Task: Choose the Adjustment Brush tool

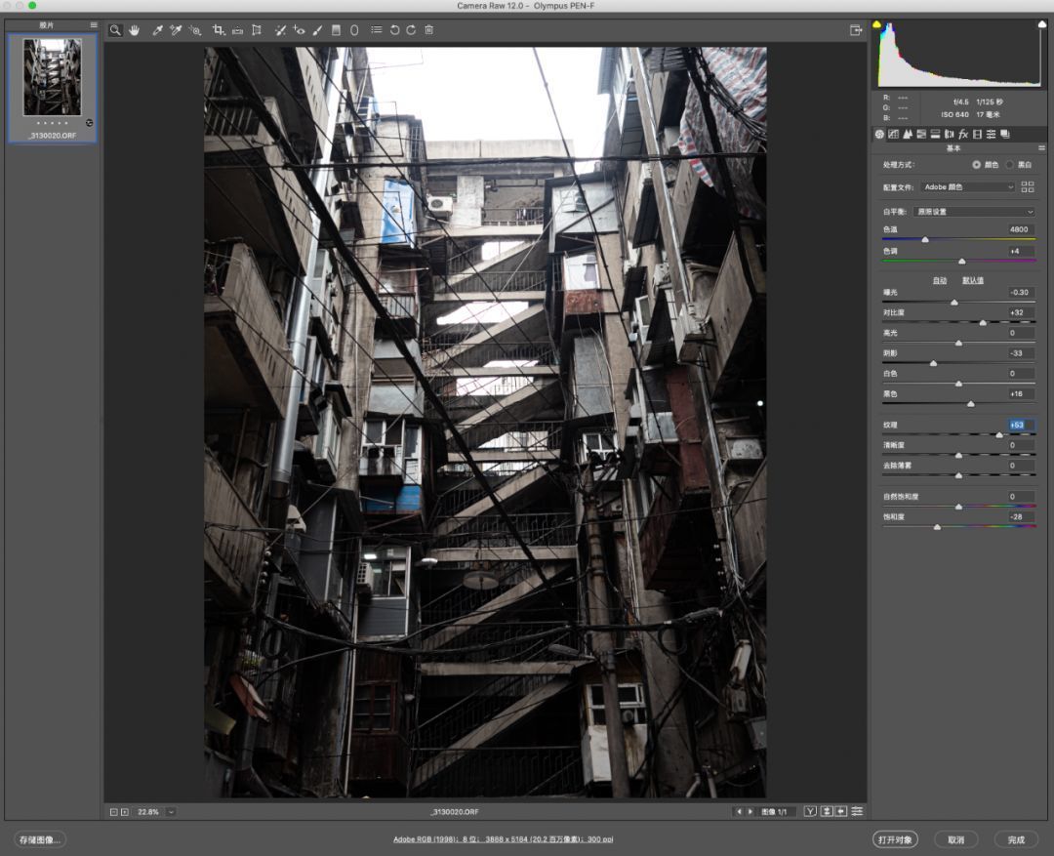Action: tap(317, 30)
